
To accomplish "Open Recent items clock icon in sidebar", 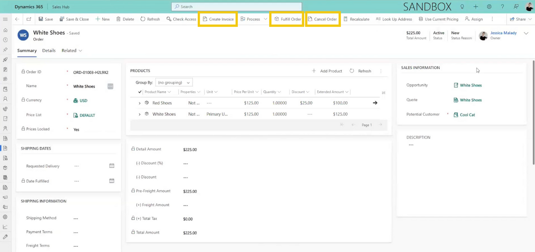I will 5,40.
